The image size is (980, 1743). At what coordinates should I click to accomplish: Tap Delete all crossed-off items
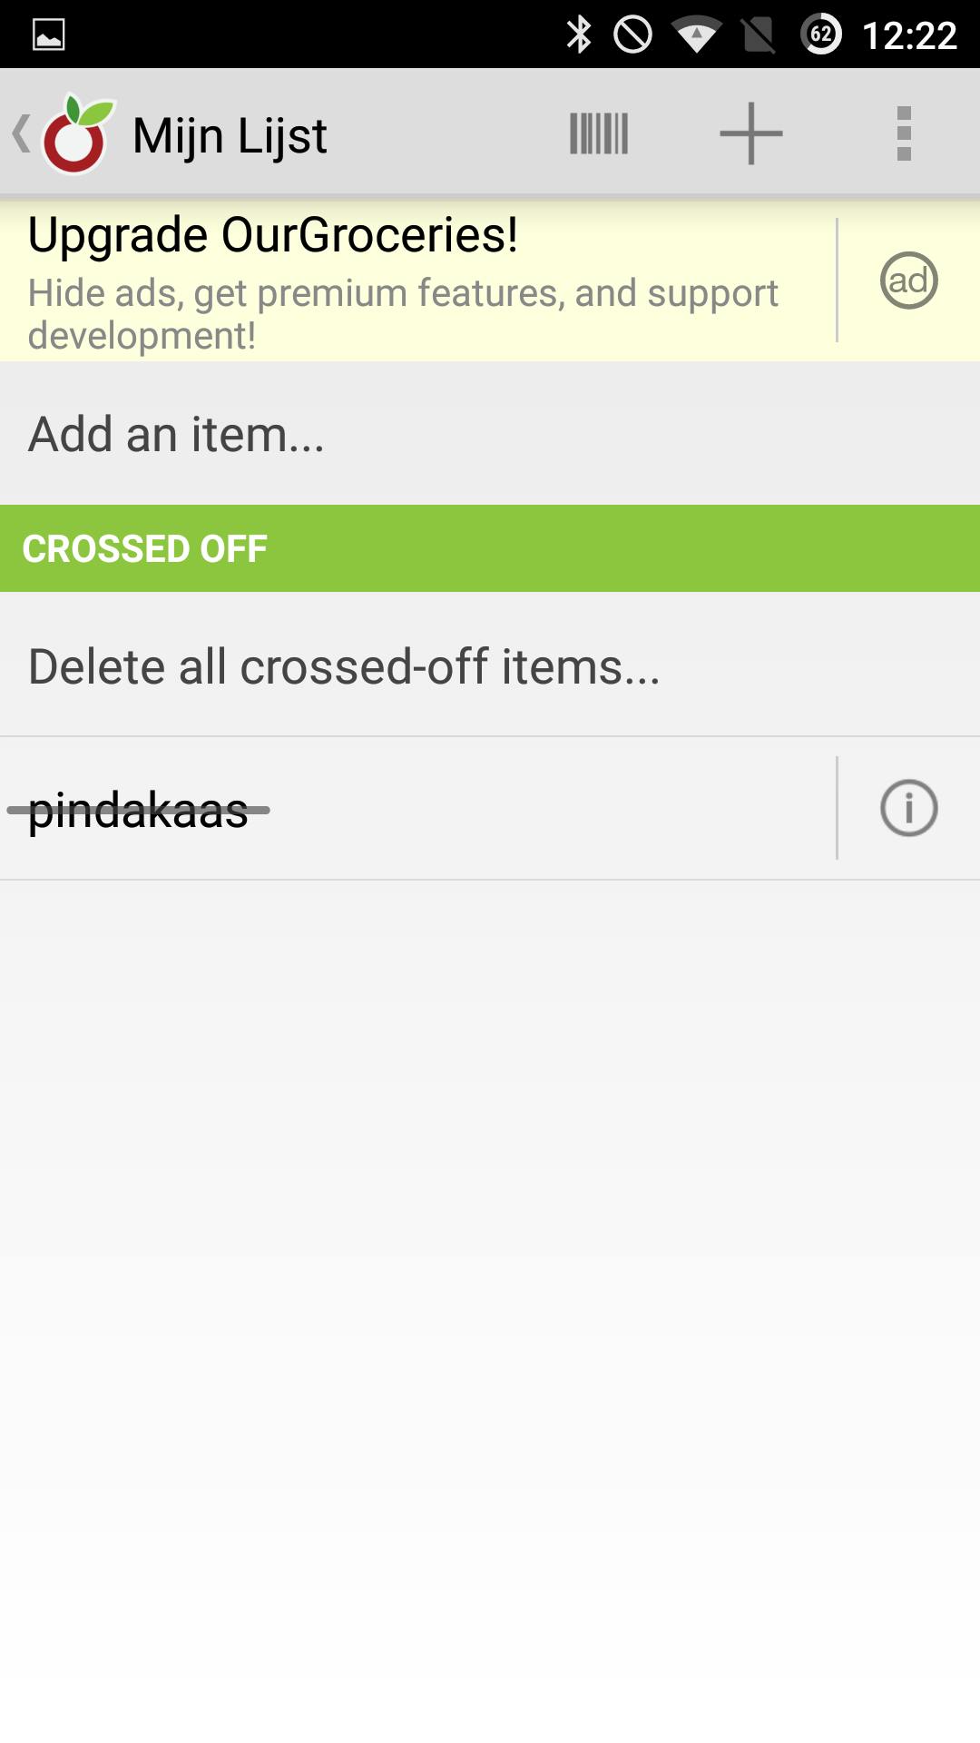click(344, 666)
